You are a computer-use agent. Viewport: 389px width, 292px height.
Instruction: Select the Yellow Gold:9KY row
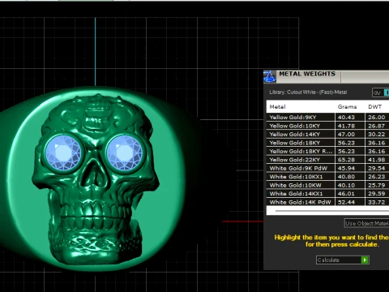(x=327, y=117)
